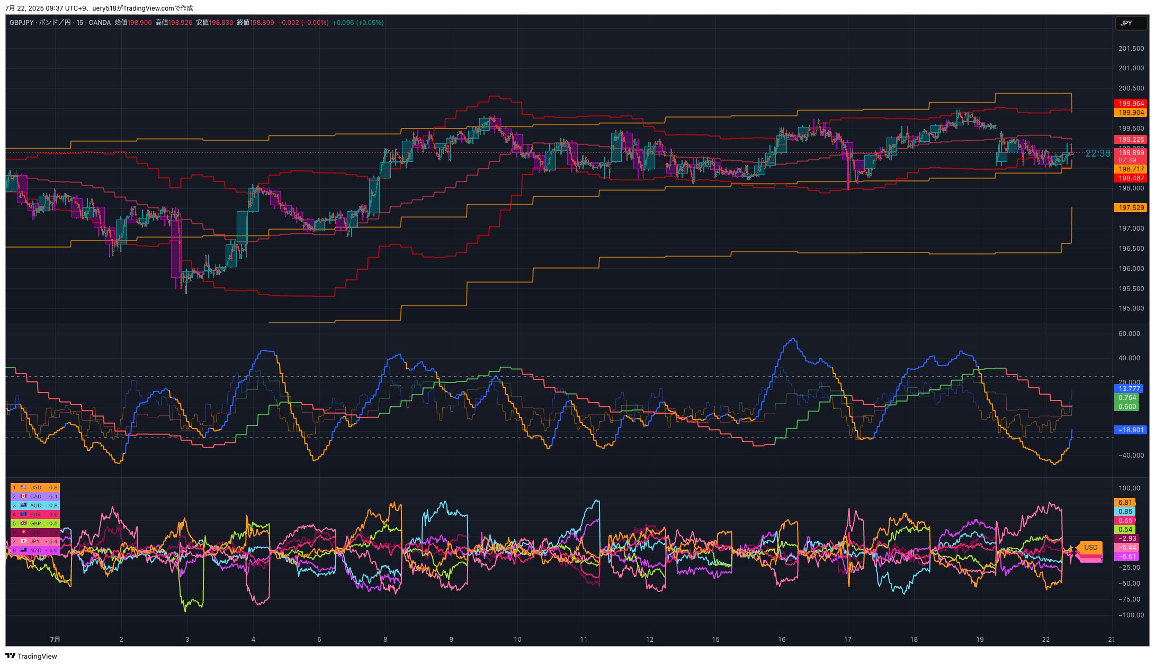Click the New Zealand flag beside NZD

click(x=23, y=550)
